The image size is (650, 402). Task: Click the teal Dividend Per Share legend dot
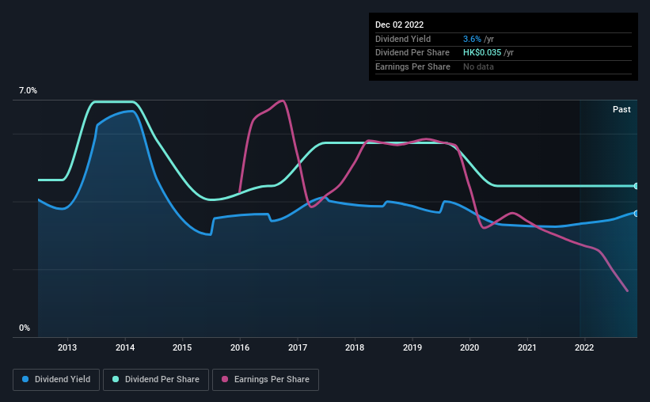116,379
